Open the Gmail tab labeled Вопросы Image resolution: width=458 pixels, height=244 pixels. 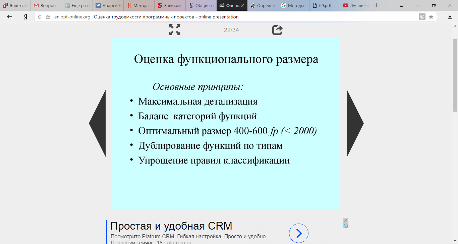[46, 5]
